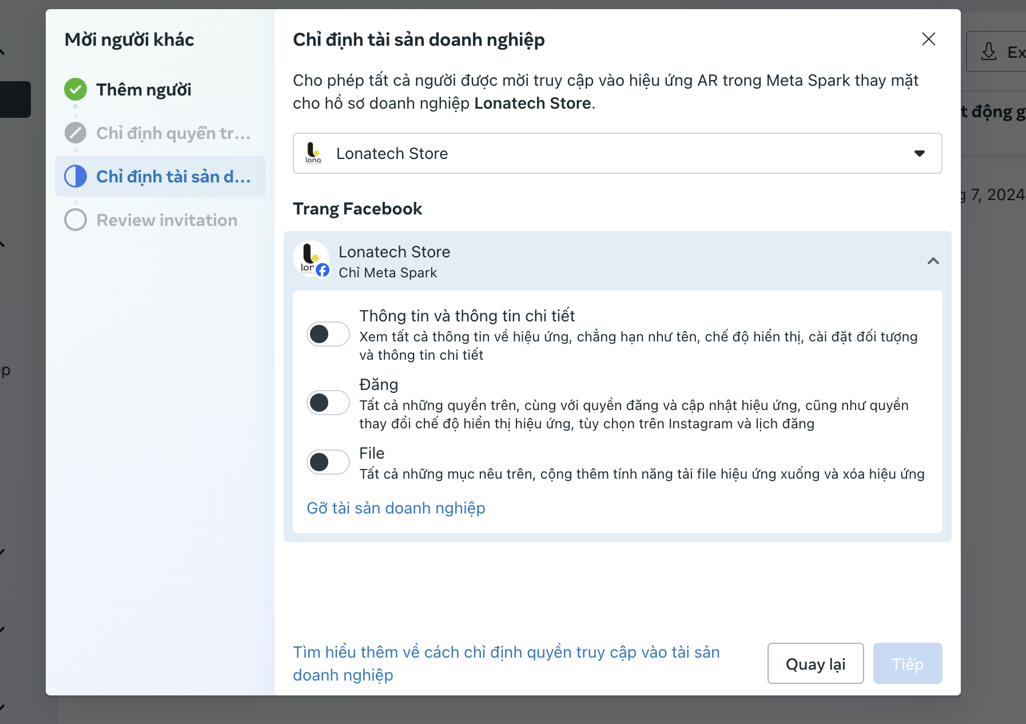Image resolution: width=1026 pixels, height=724 pixels.
Task: Click the Lonatech Store page avatar with Facebook badge
Action: [312, 259]
